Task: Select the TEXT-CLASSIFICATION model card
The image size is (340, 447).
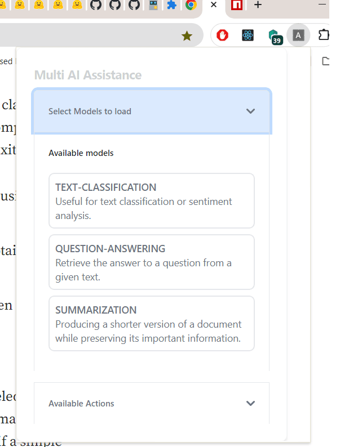Action: pyautogui.click(x=152, y=200)
